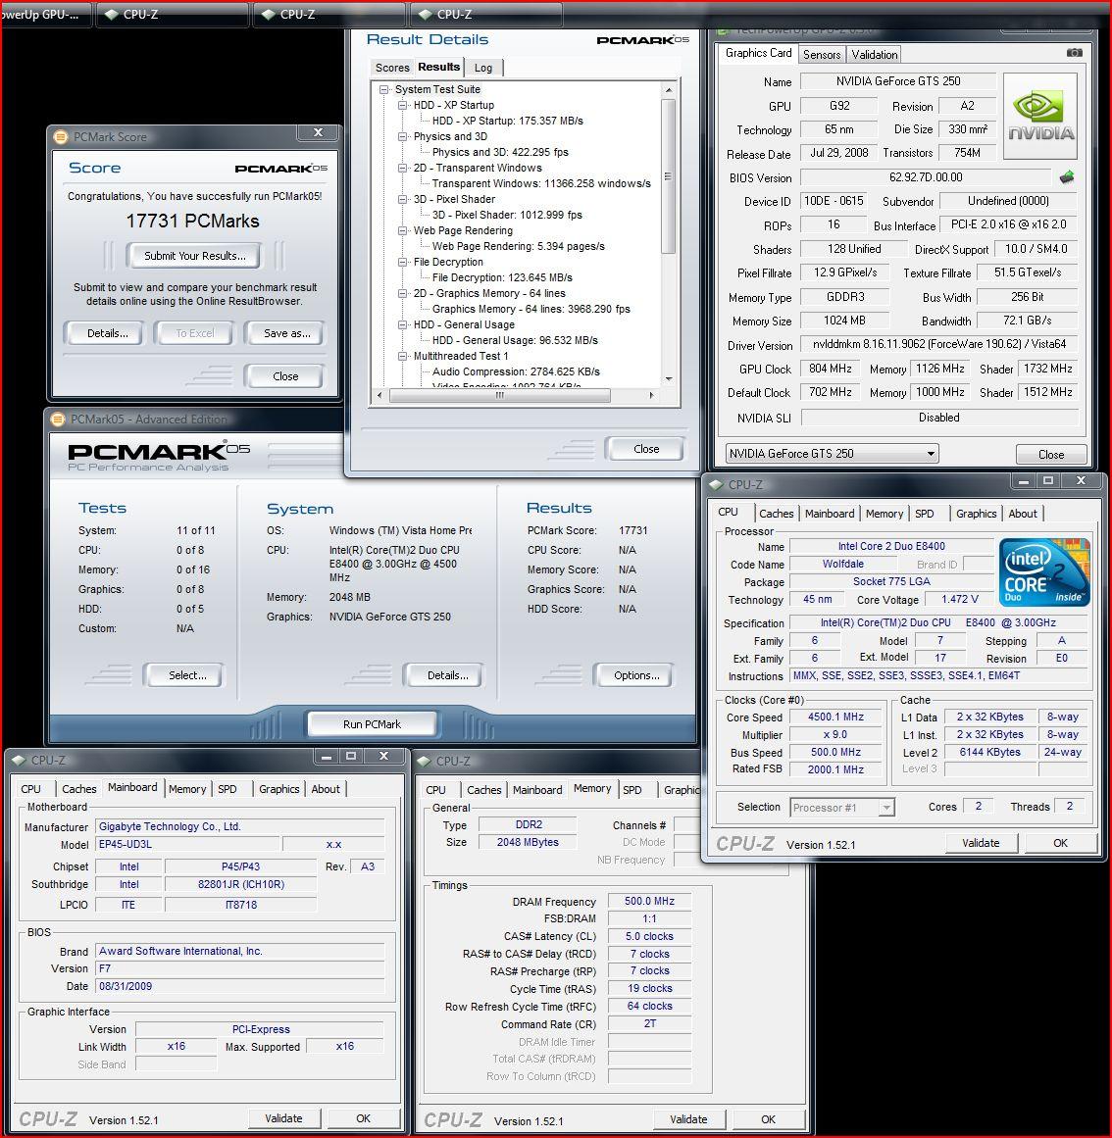Click the scroll down arrow in Result Details
The width and height of the screenshot is (1112, 1138).
(x=669, y=379)
